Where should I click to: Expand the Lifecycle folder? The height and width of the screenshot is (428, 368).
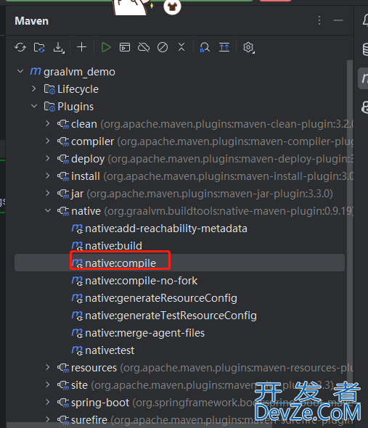pyautogui.click(x=34, y=89)
